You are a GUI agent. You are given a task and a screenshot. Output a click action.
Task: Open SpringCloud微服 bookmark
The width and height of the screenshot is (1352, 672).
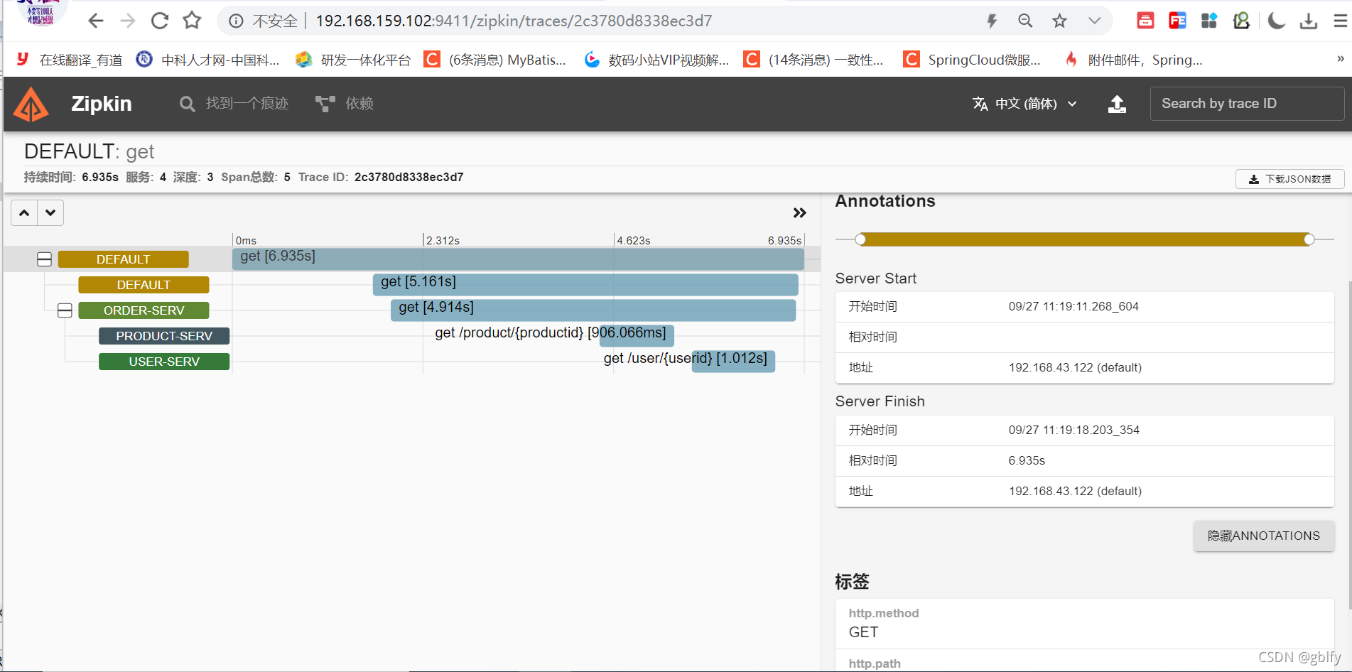(x=971, y=60)
